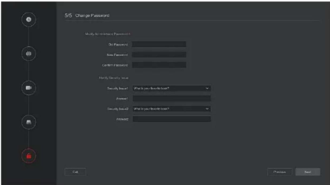
Task: Click the Exit button
Action: 75,172
